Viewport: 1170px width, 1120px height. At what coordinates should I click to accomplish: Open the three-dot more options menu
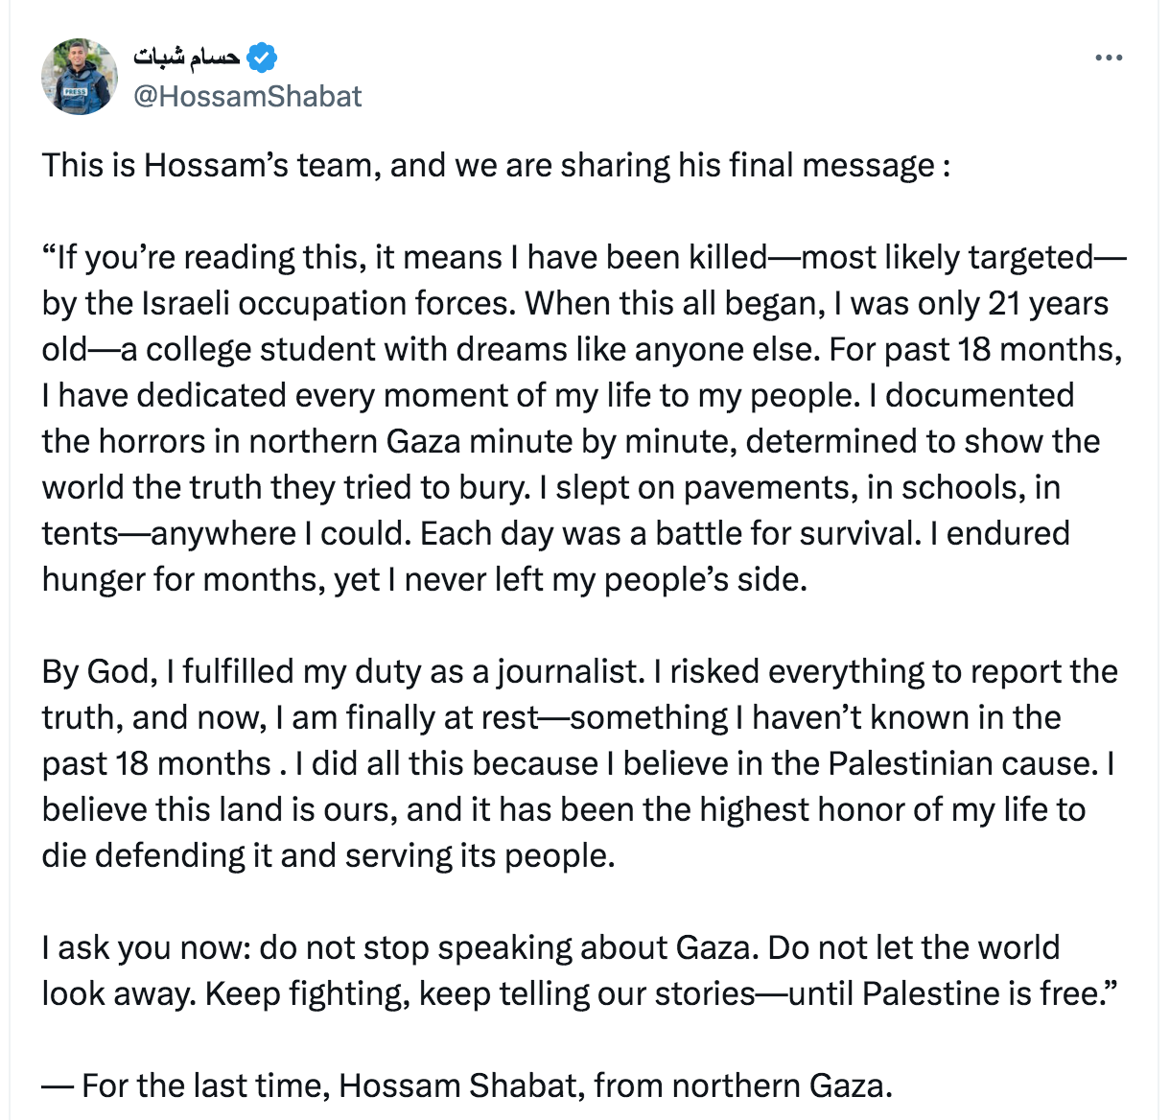[x=1109, y=58]
